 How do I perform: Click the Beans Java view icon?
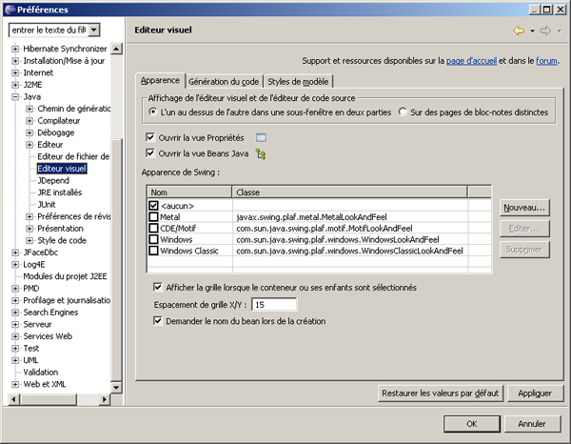(x=260, y=153)
